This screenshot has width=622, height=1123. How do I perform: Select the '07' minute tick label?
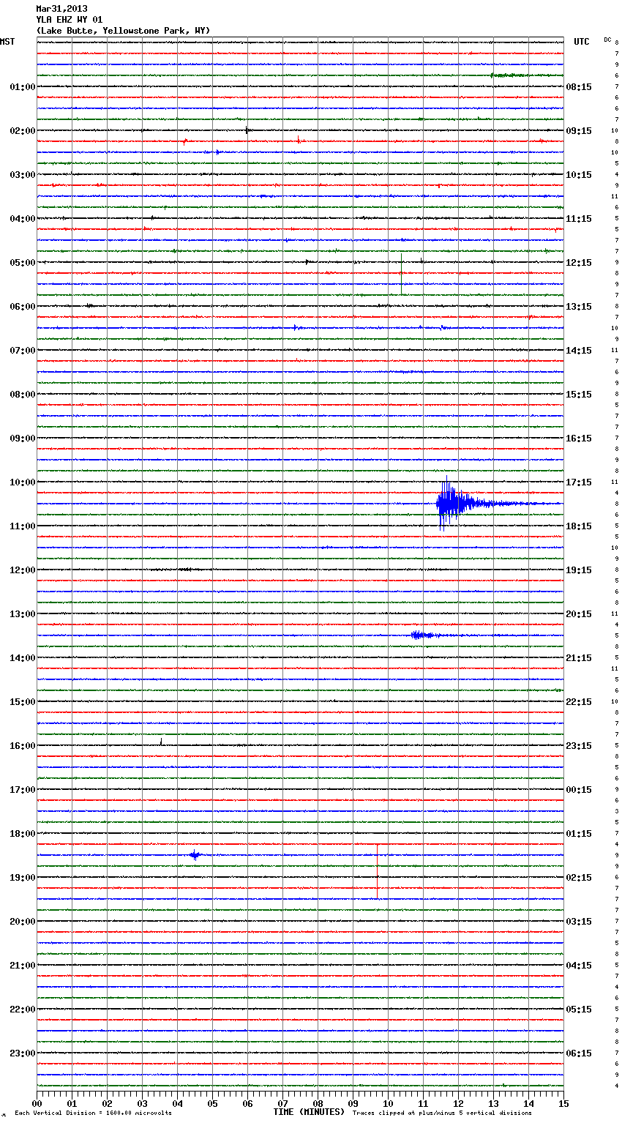point(282,1103)
